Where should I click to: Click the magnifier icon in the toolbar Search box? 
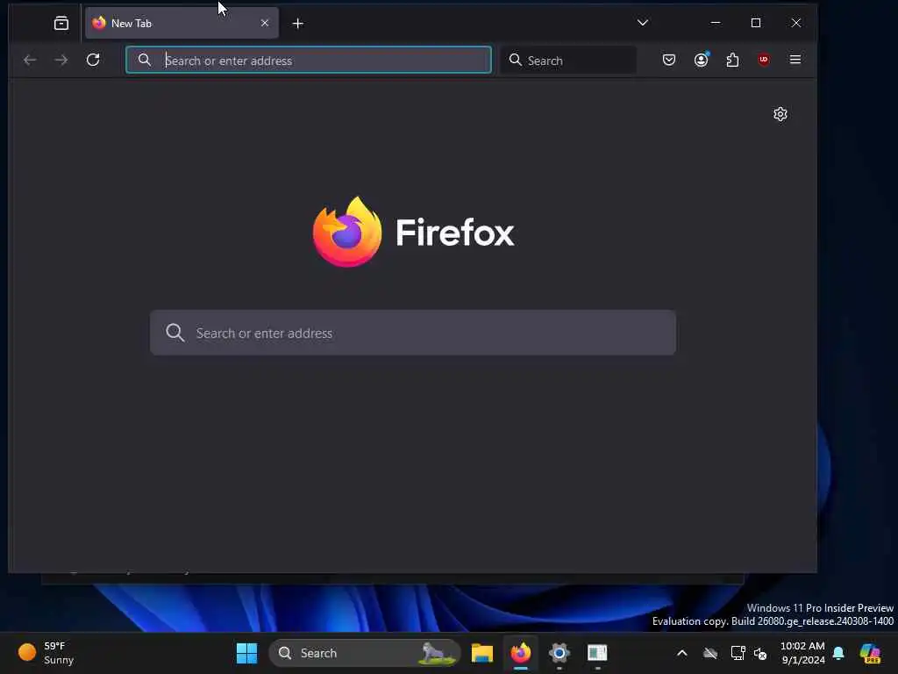516,60
